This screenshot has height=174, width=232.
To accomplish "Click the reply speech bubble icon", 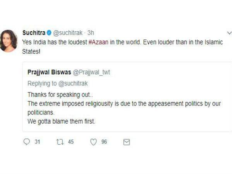I will click(27, 142).
